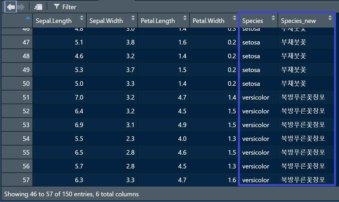Click the back arrow navigation icon
This screenshot has height=202, width=339.
point(11,7)
